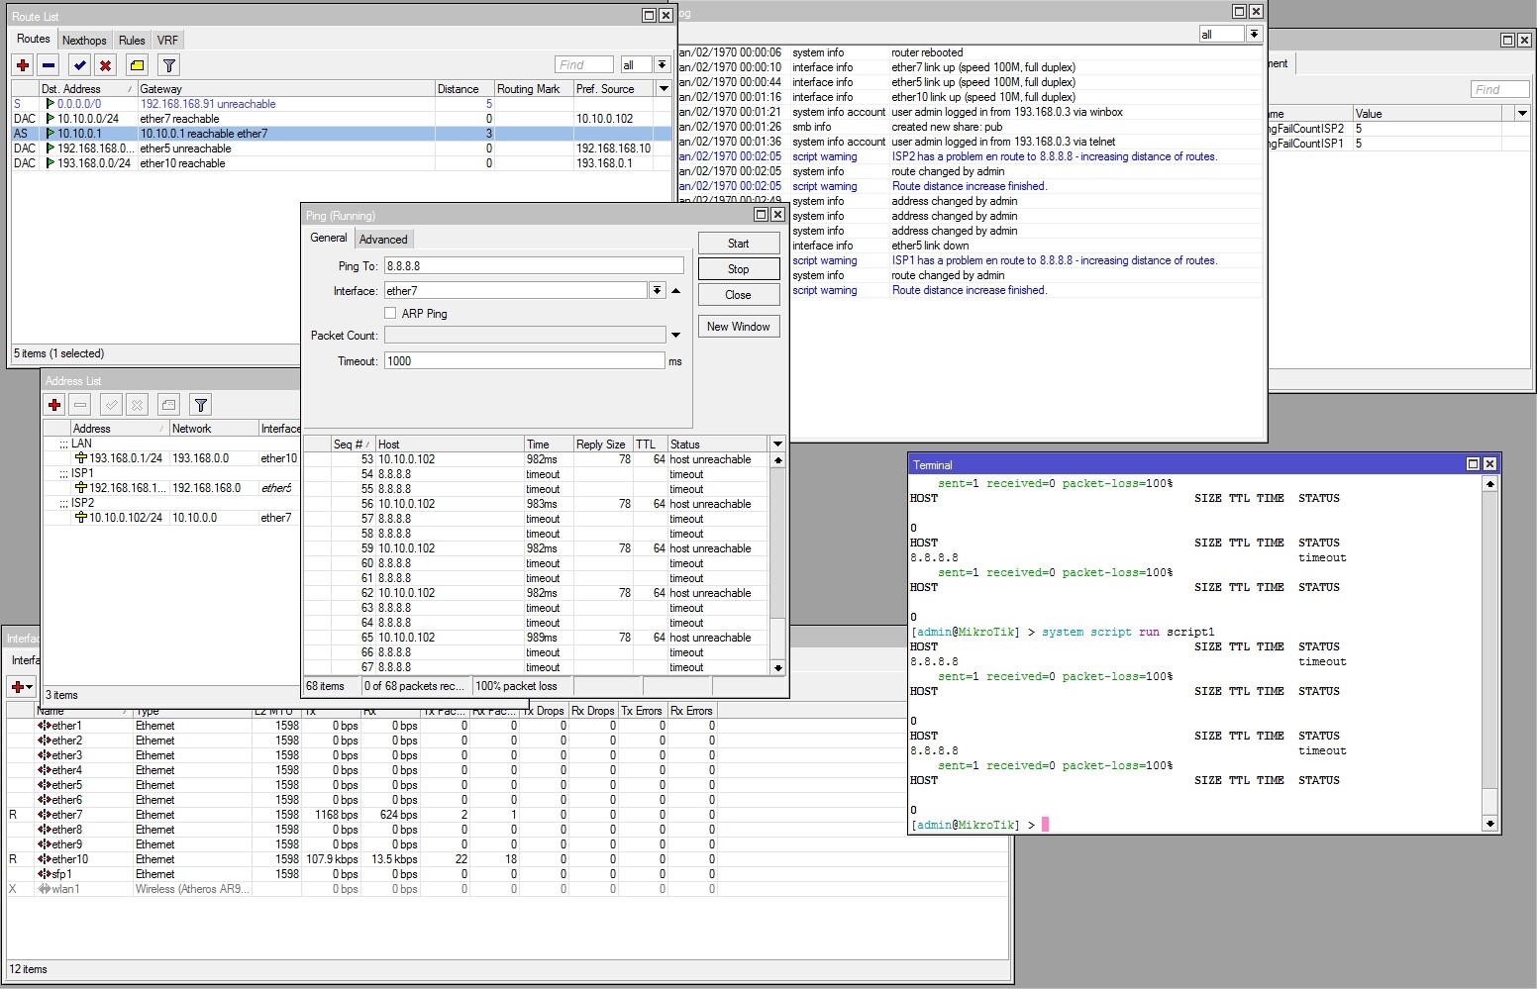1537x989 pixels.
Task: Open the Advanced tab in Ping window
Action: coord(383,238)
